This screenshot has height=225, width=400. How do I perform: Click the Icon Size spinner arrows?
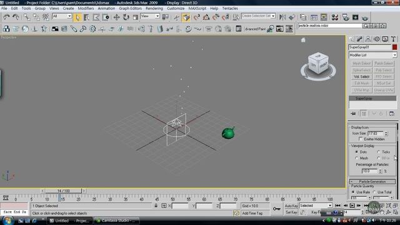pos(386,133)
